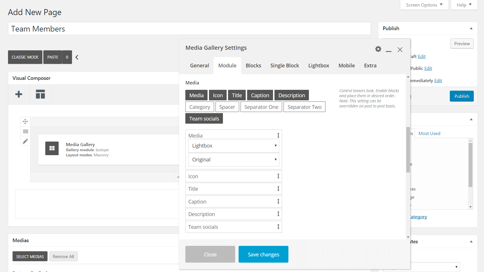Toggle the Caption block button
The image size is (484, 272).
coord(260,95)
